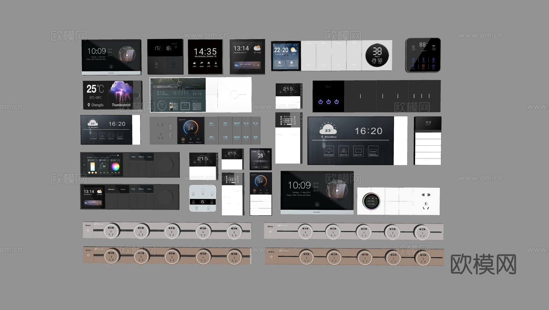Tap the light bulb icon on the white 15° panel
This screenshot has height=310, width=549.
203,191
